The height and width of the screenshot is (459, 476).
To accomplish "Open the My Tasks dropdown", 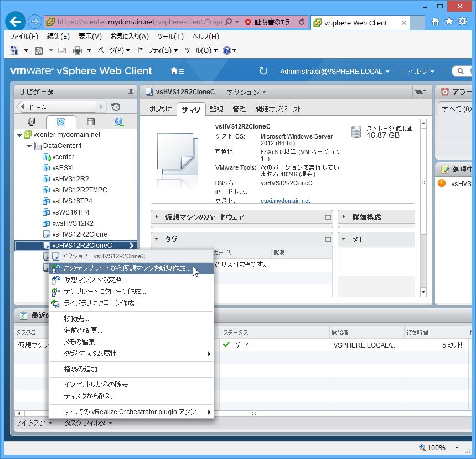I will point(34,422).
